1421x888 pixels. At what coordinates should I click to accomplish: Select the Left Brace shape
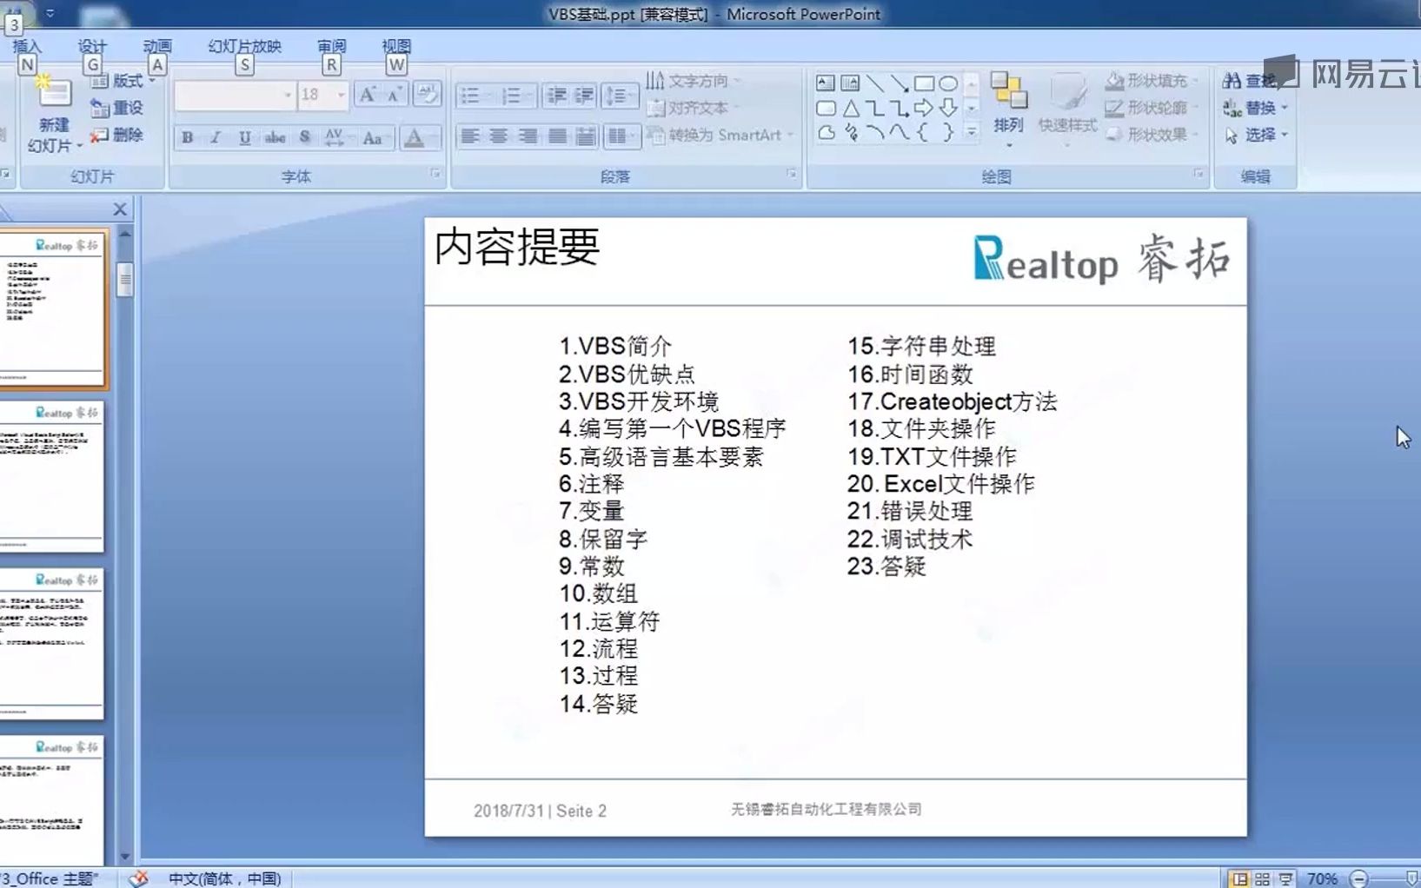point(924,132)
